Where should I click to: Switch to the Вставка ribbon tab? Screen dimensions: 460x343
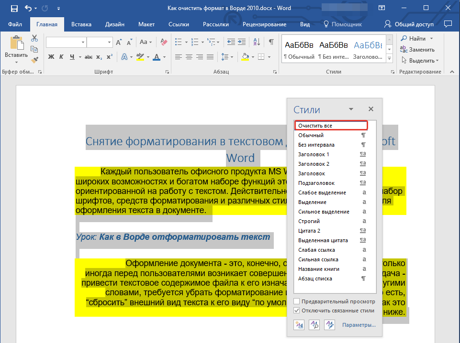pyautogui.click(x=81, y=24)
